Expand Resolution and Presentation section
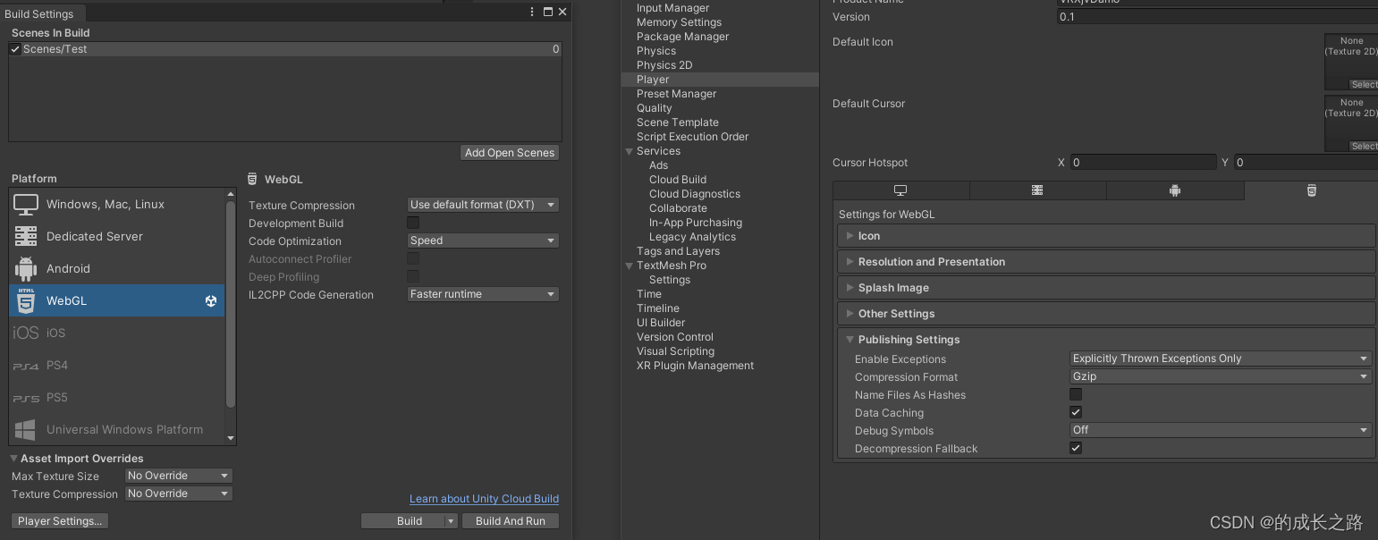1378x540 pixels. (x=1106, y=262)
